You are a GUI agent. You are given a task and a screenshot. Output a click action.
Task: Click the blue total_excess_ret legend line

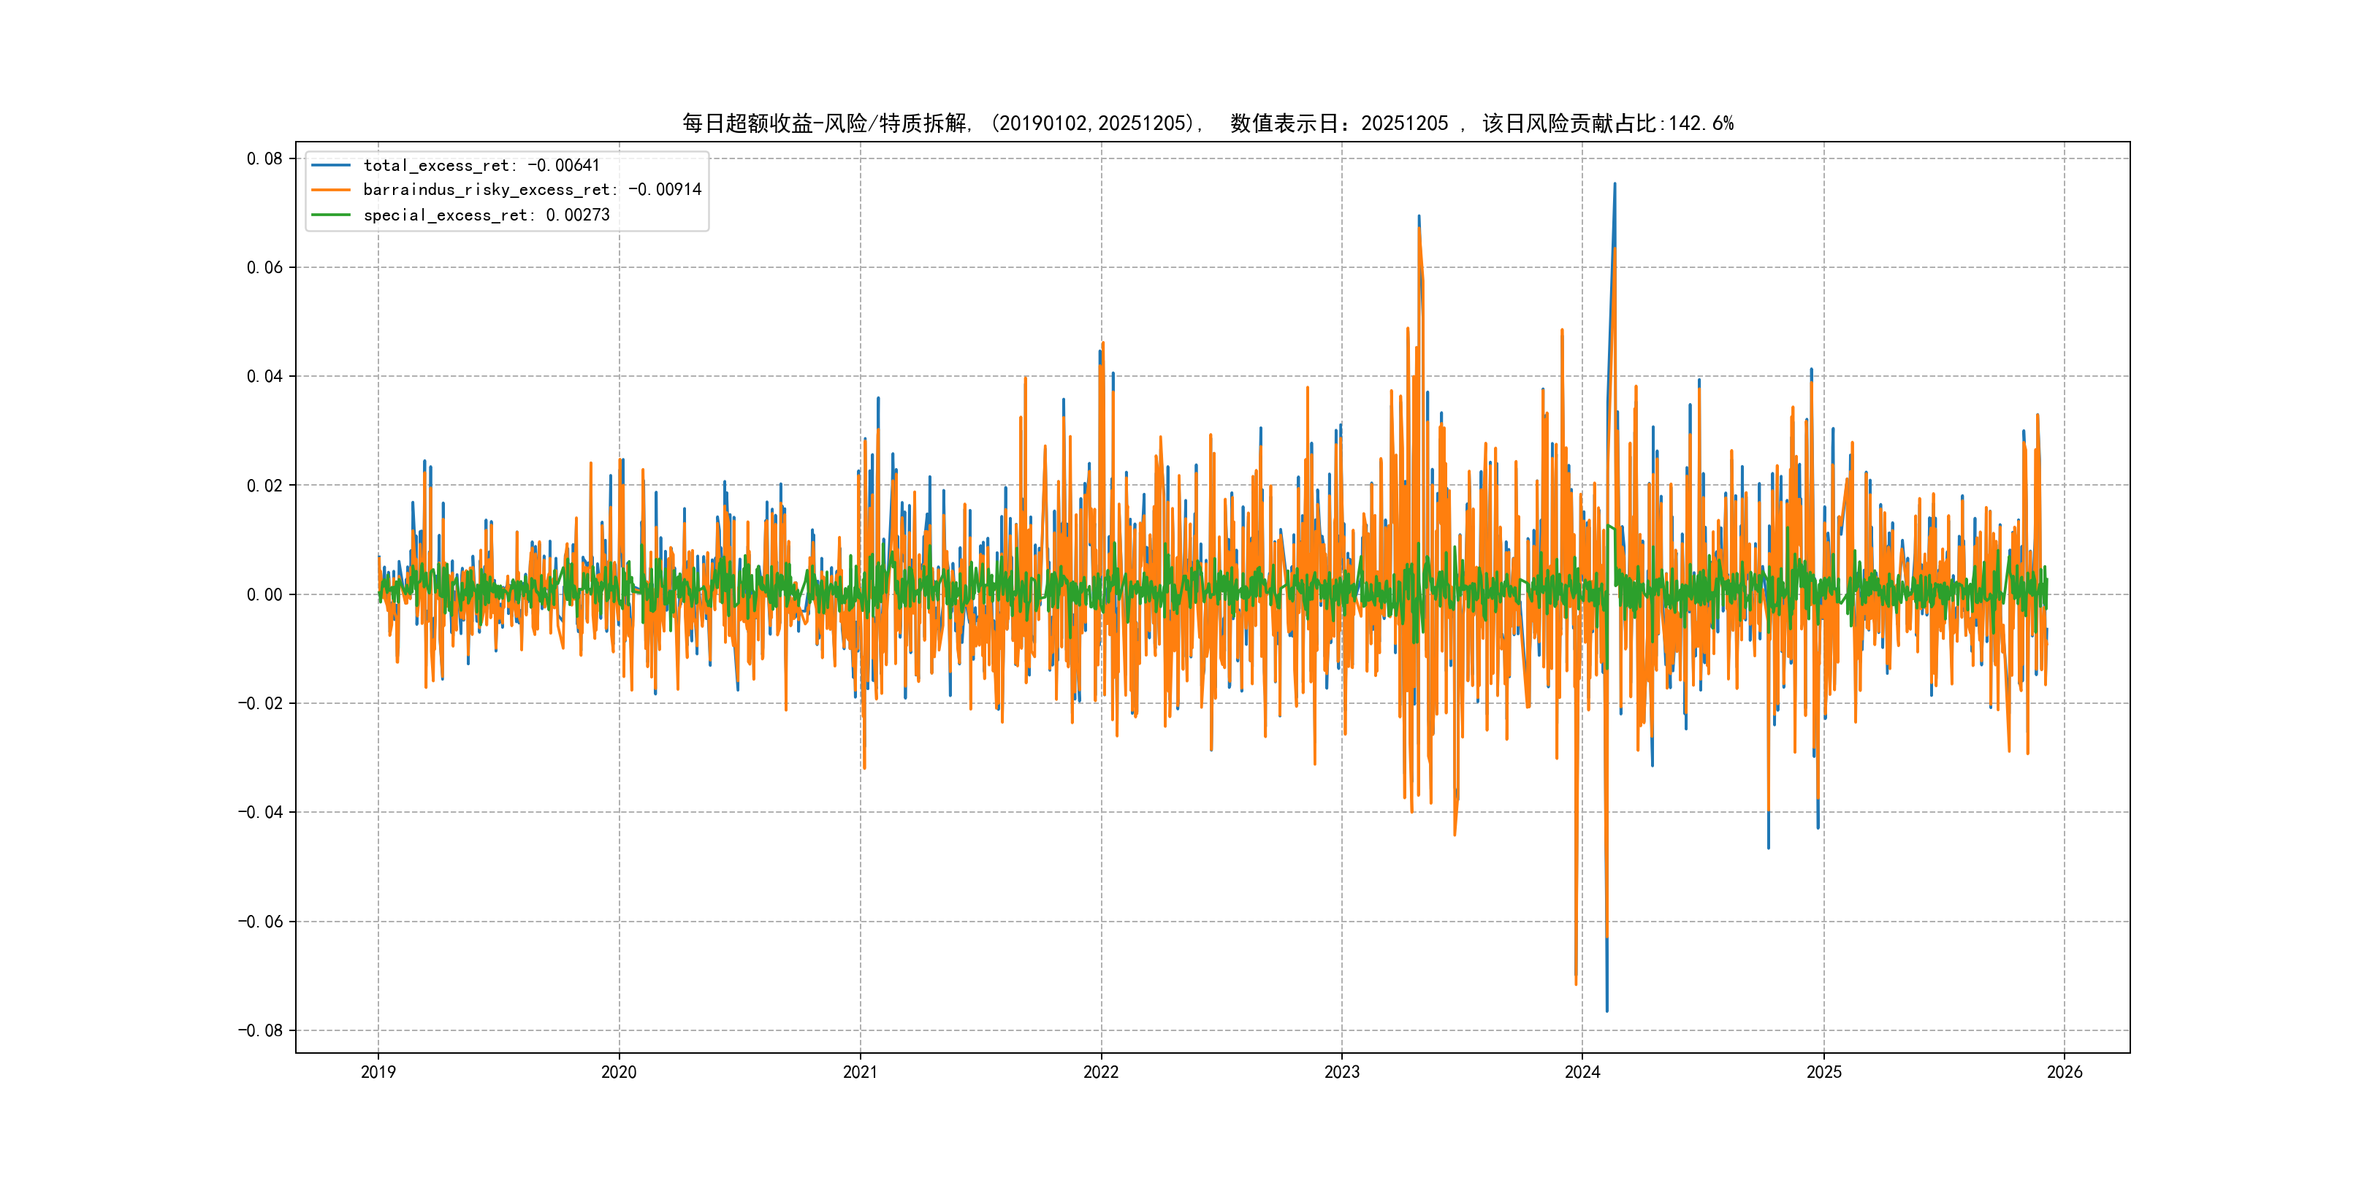[331, 165]
